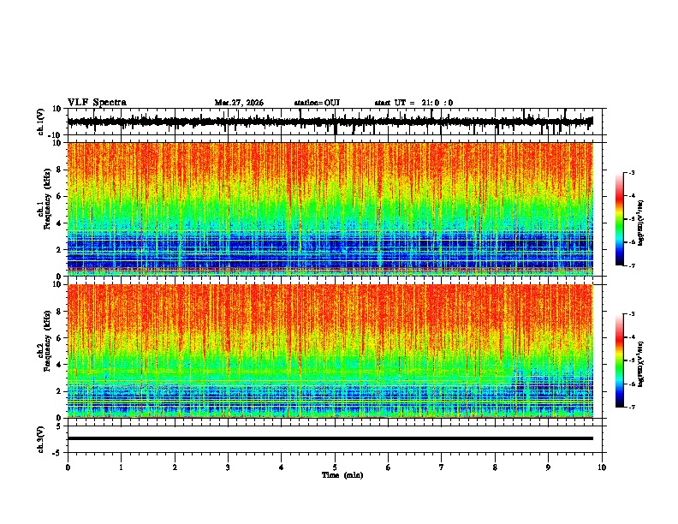
Task: Click the "ch.1(V)" waveform axis label
Action: tap(41, 122)
